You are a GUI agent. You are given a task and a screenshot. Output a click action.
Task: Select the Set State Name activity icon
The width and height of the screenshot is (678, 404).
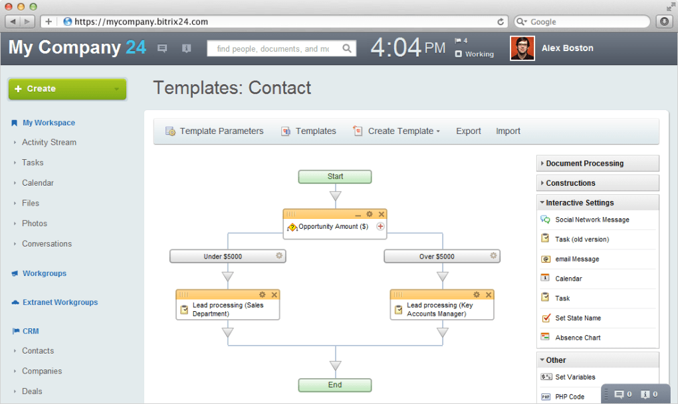pyautogui.click(x=546, y=318)
